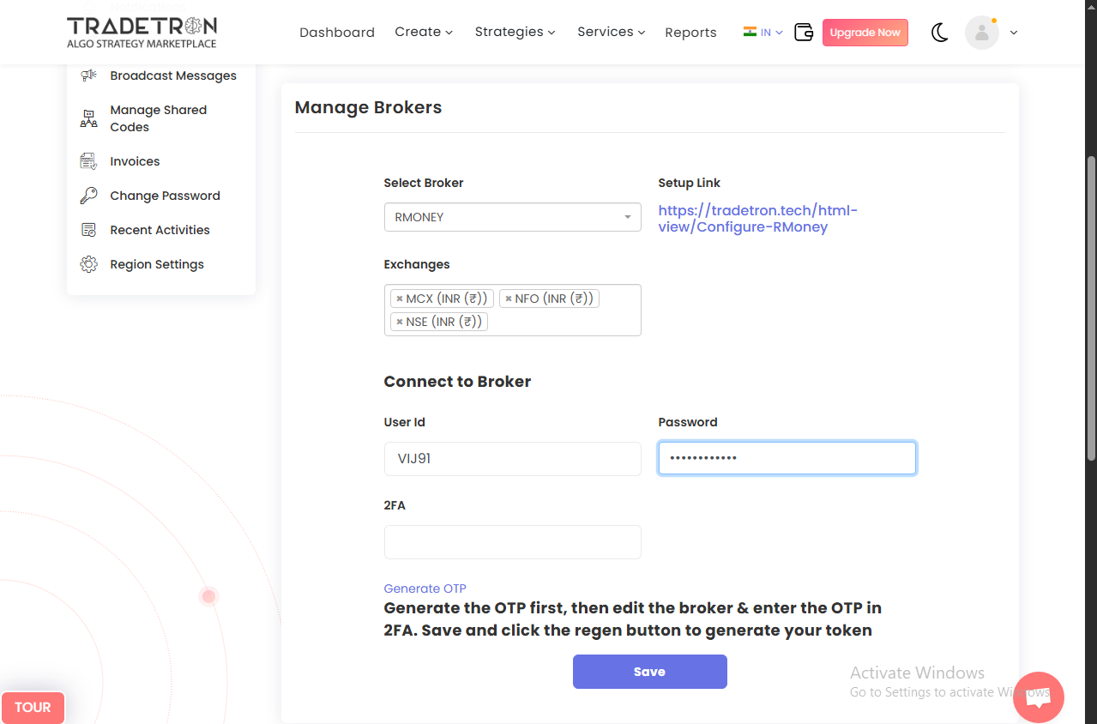Click the Tradetron logo

click(x=142, y=33)
